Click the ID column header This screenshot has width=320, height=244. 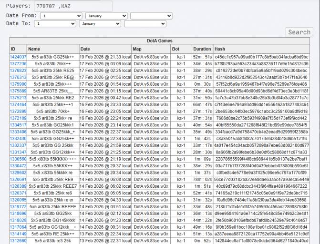[18, 49]
